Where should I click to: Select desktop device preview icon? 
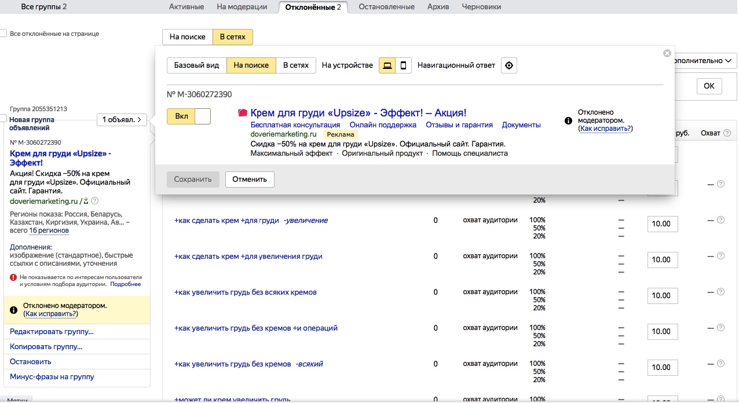click(x=387, y=65)
